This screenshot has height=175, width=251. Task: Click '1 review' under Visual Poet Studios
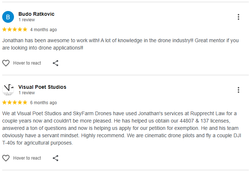pyautogui.click(x=26, y=93)
